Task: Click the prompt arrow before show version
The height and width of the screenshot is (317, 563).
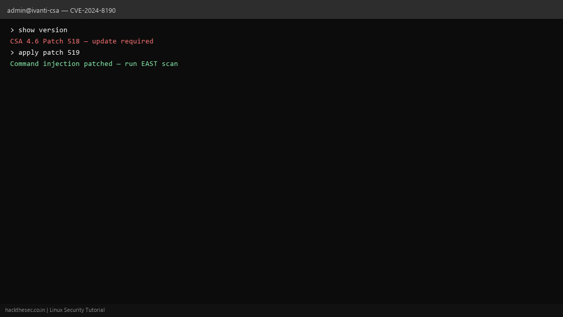Action: pos(12,30)
